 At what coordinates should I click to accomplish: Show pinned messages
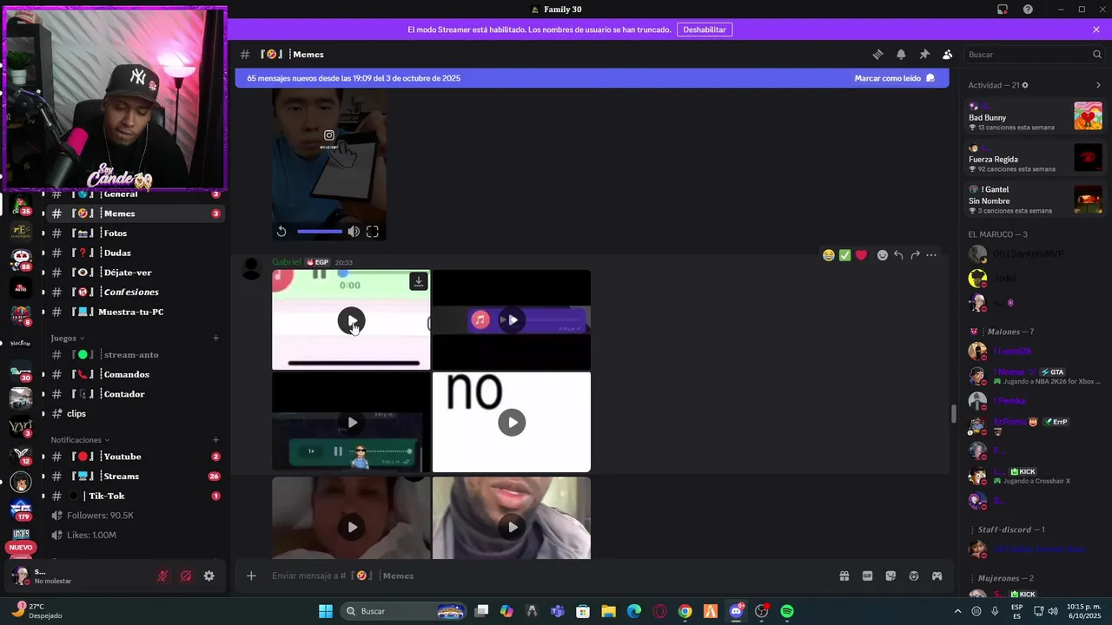point(924,55)
